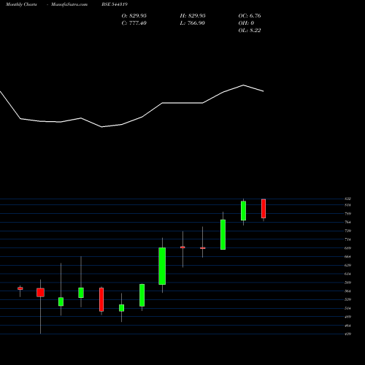The image size is (365, 365).
Task: Click the 714 price axis label
Action: click(347, 239)
